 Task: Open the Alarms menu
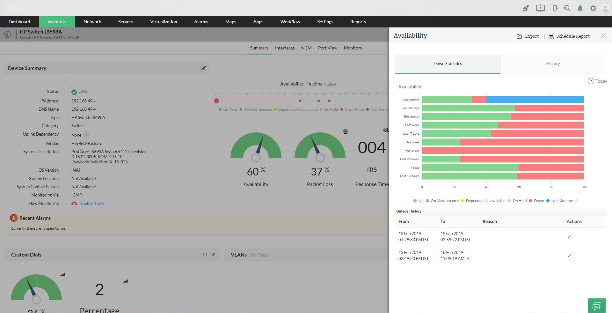pos(201,22)
